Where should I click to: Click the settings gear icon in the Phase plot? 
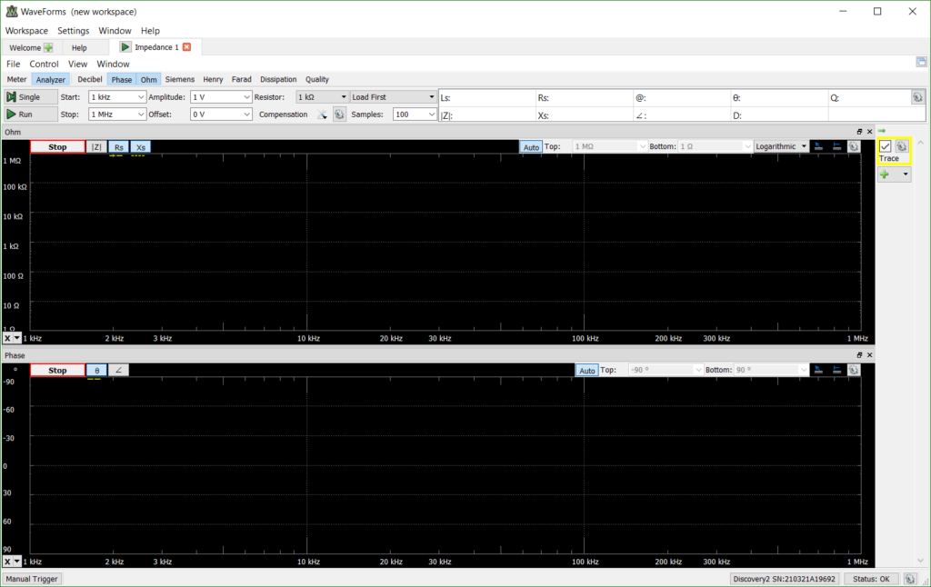tap(853, 370)
